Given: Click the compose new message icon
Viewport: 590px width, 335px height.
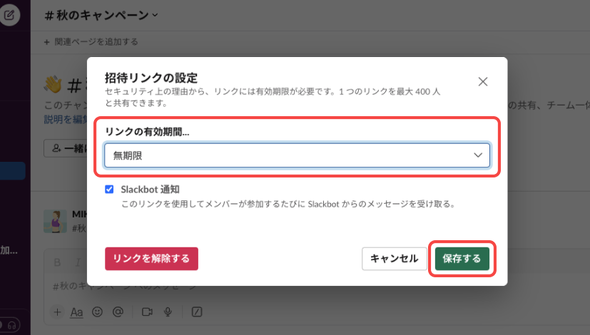Looking at the screenshot, I should 9,14.
